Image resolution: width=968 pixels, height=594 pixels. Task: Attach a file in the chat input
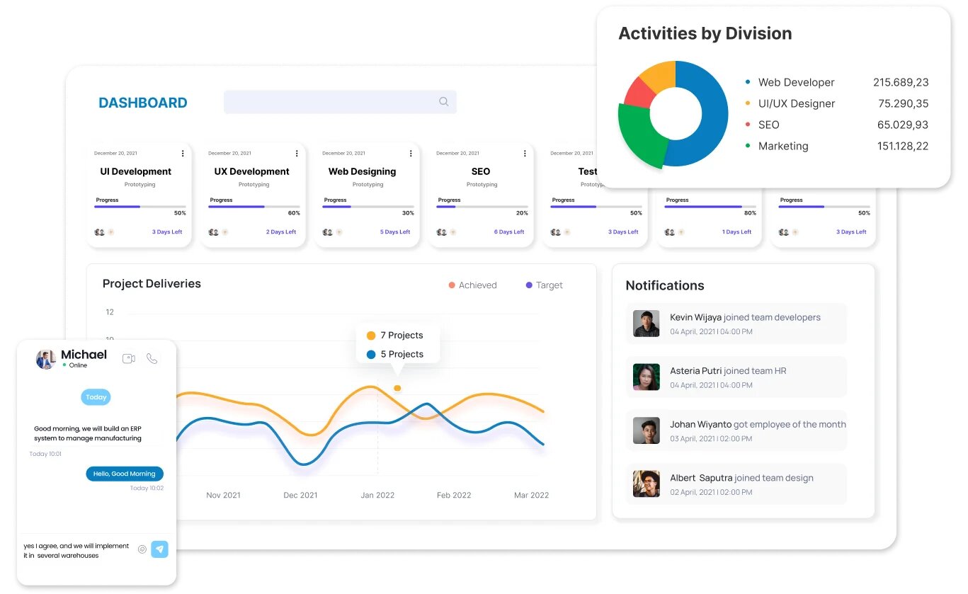click(142, 549)
